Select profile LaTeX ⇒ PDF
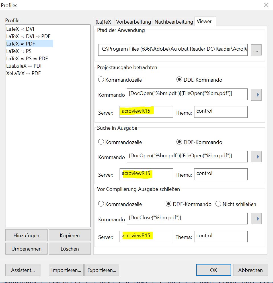 click(x=29, y=44)
